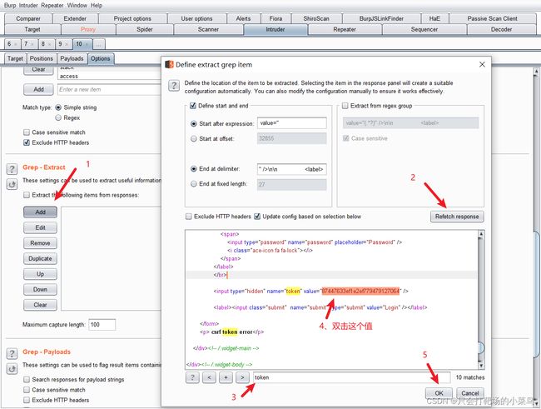
Task: Select the Start at offset option
Action: click(x=194, y=139)
